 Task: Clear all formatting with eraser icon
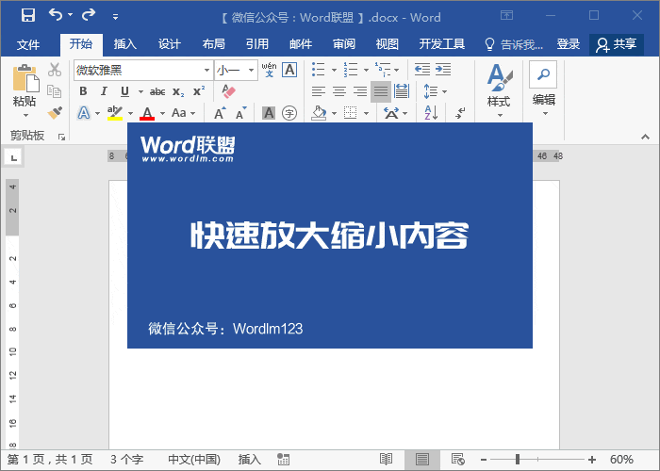(228, 91)
